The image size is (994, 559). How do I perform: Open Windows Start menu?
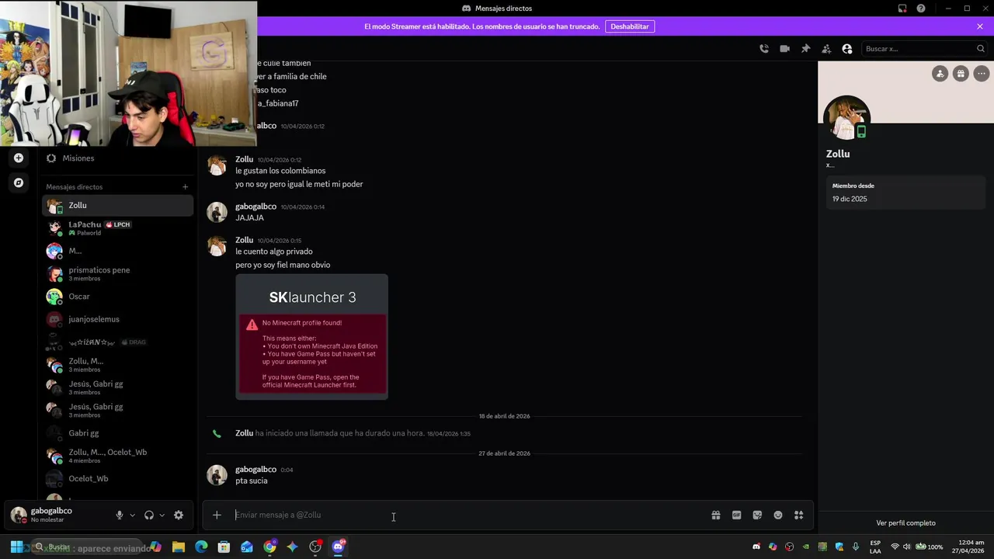(x=16, y=547)
